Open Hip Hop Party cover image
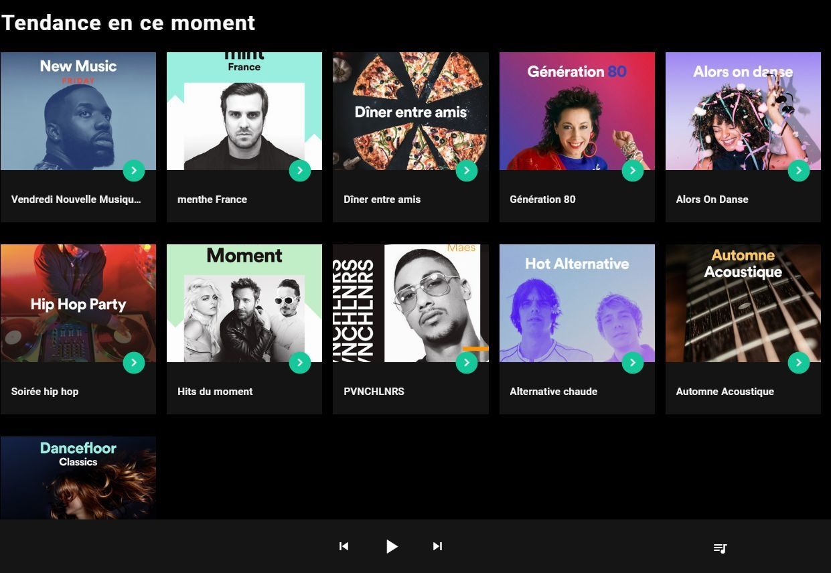Screen dimensions: 831x573 [x=78, y=303]
